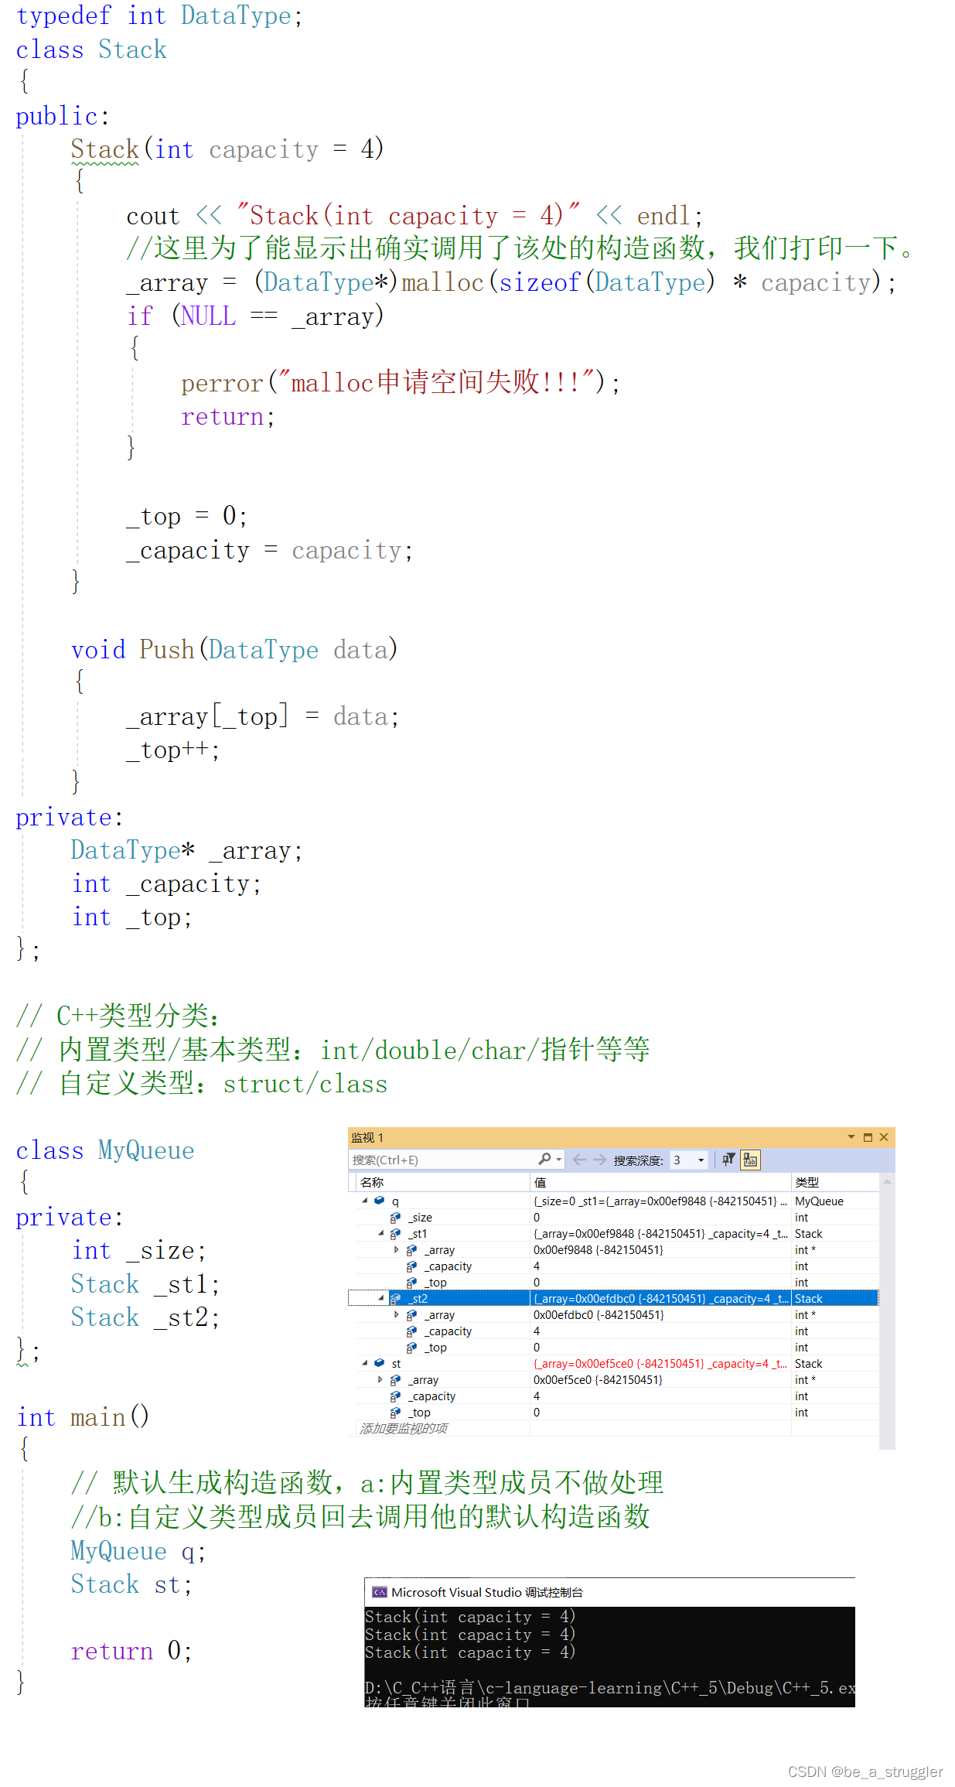The width and height of the screenshot is (955, 1787).
Task: Maximize the 监视 1 watch window
Action: [x=868, y=1137]
